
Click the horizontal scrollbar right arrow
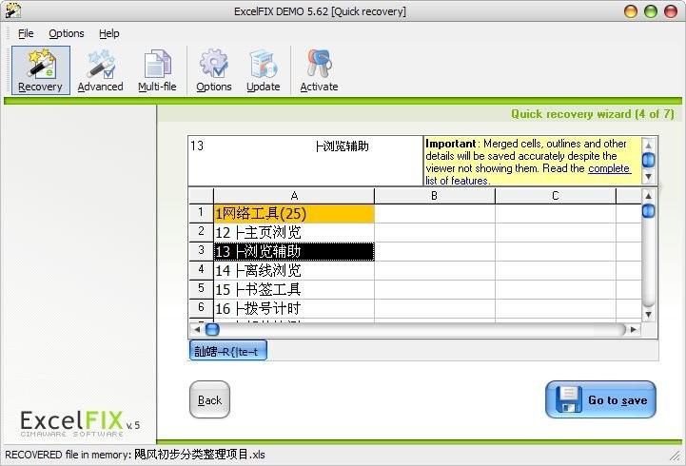pos(633,329)
